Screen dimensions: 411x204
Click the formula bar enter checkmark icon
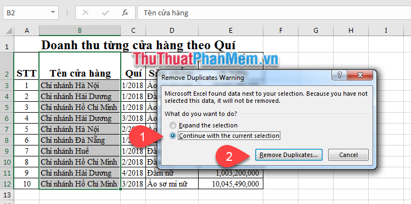(105, 13)
